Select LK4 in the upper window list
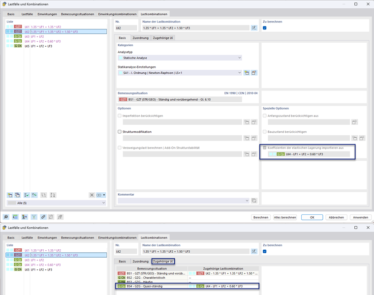The height and width of the screenshot is (295, 374). tap(56, 41)
